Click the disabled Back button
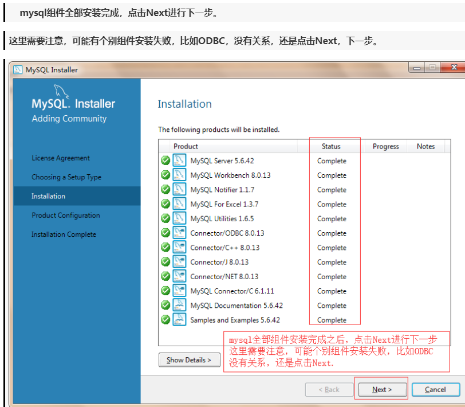The height and width of the screenshot is (407, 465). [329, 389]
